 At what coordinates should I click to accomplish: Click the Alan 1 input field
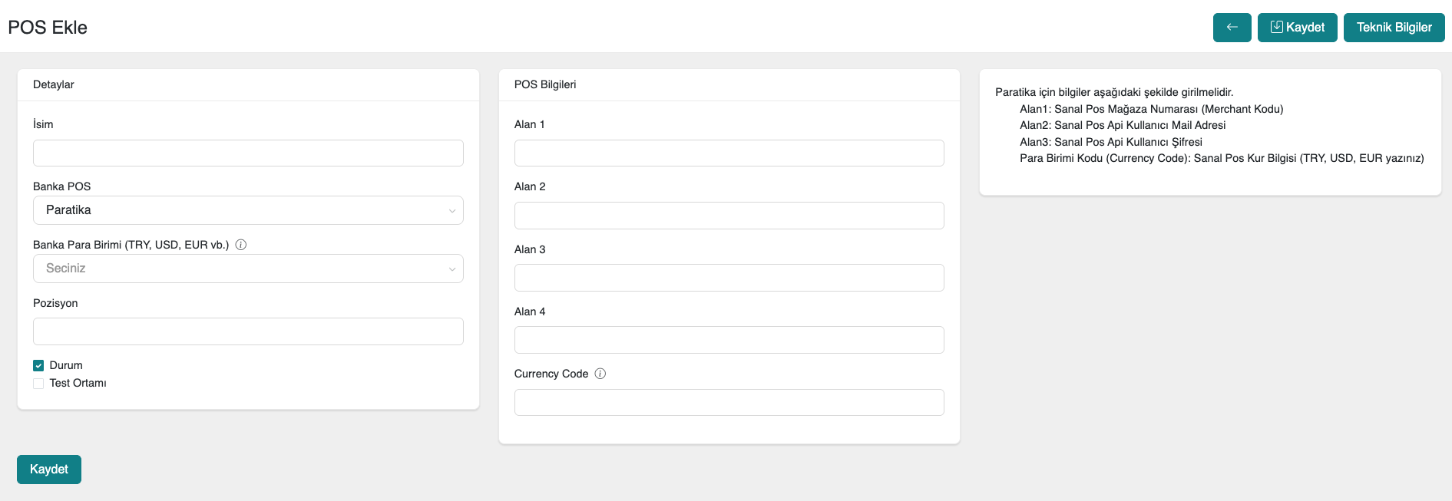[729, 153]
